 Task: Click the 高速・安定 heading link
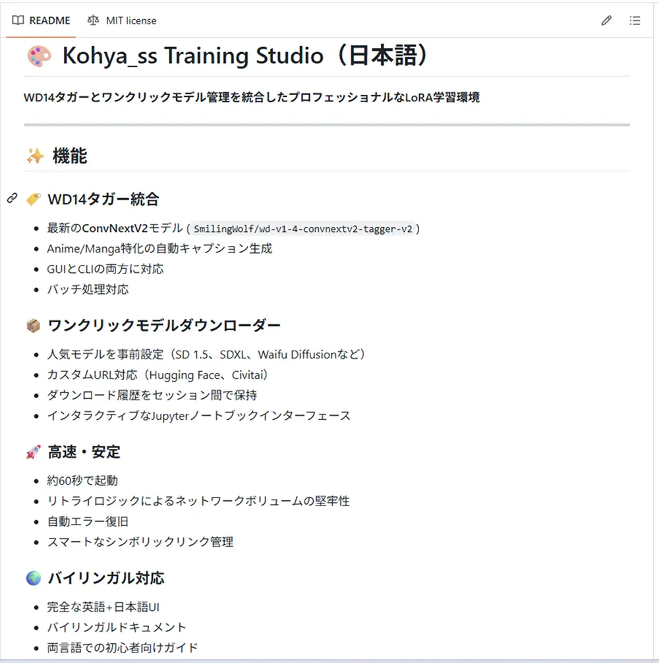(82, 451)
